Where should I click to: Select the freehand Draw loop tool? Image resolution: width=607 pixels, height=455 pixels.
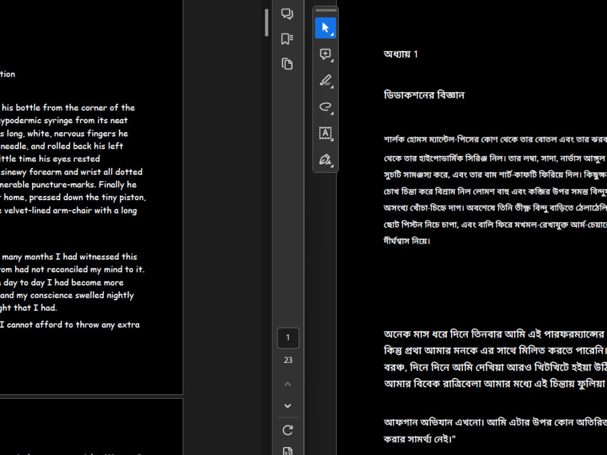click(x=325, y=107)
